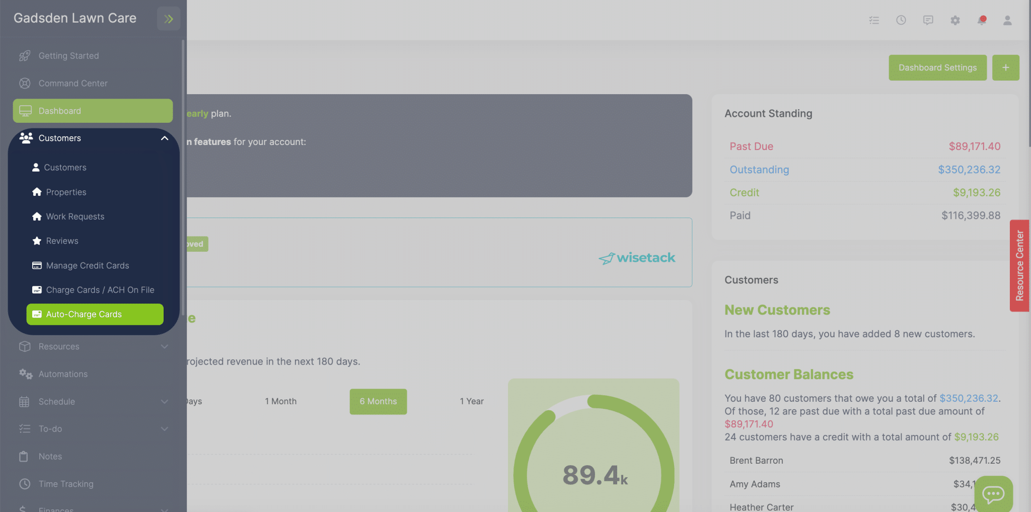The width and height of the screenshot is (1031, 512).
Task: Open messages with the chat bubble icon
Action: tap(928, 20)
